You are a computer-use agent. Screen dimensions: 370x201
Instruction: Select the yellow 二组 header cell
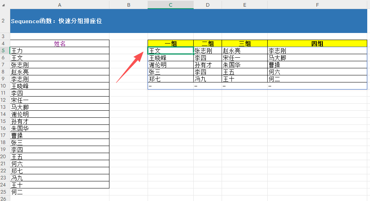[208, 44]
